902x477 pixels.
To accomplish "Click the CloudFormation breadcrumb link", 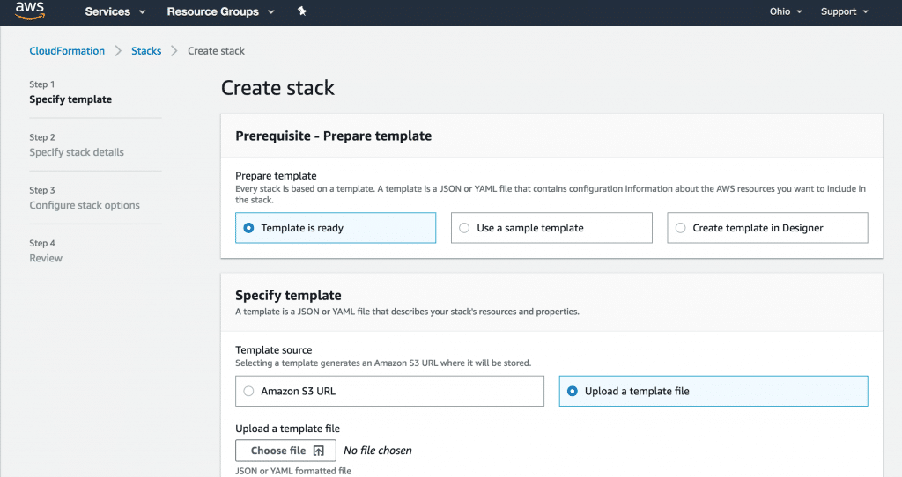I will click(67, 51).
